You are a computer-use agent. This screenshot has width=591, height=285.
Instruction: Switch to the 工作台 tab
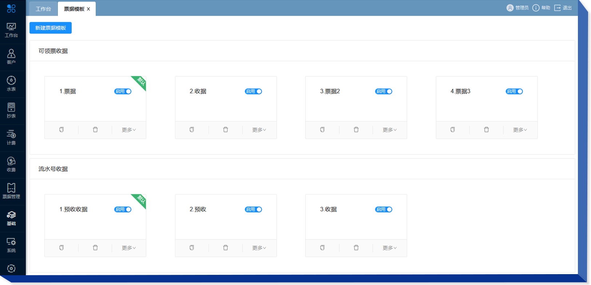point(43,9)
